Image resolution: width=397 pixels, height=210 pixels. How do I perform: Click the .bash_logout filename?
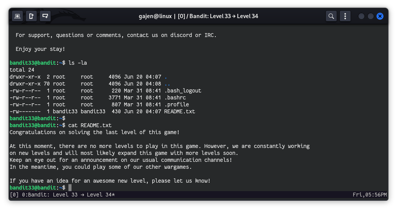point(182,91)
